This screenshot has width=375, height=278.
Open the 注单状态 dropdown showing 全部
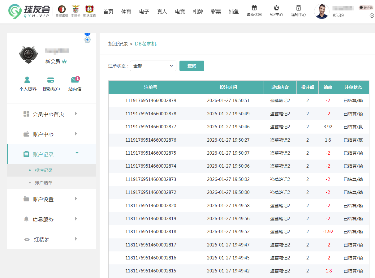(x=153, y=66)
